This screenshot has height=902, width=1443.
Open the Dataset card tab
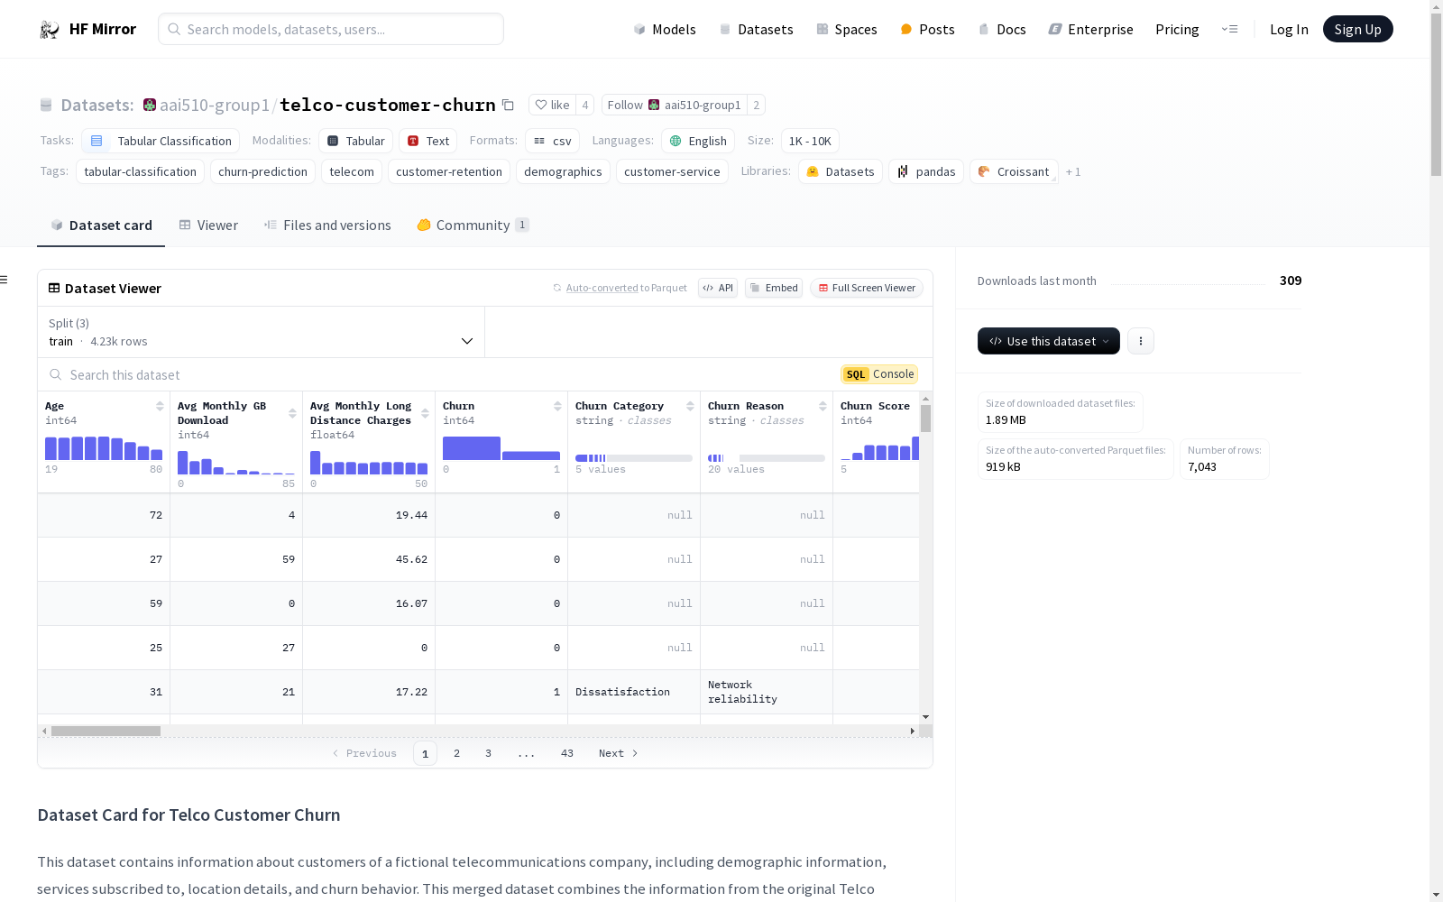101,225
